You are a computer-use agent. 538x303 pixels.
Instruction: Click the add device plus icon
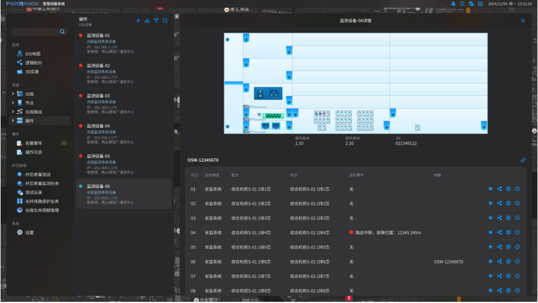pos(138,21)
